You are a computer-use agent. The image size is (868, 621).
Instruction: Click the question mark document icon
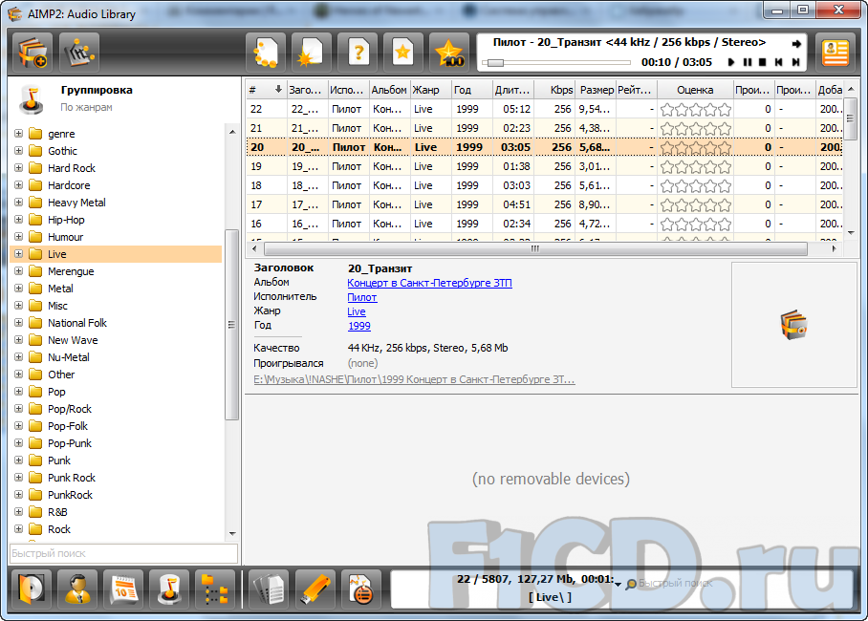point(358,54)
